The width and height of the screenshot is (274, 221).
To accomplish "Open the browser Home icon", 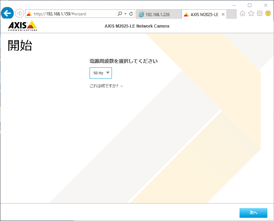I will click(x=243, y=14).
